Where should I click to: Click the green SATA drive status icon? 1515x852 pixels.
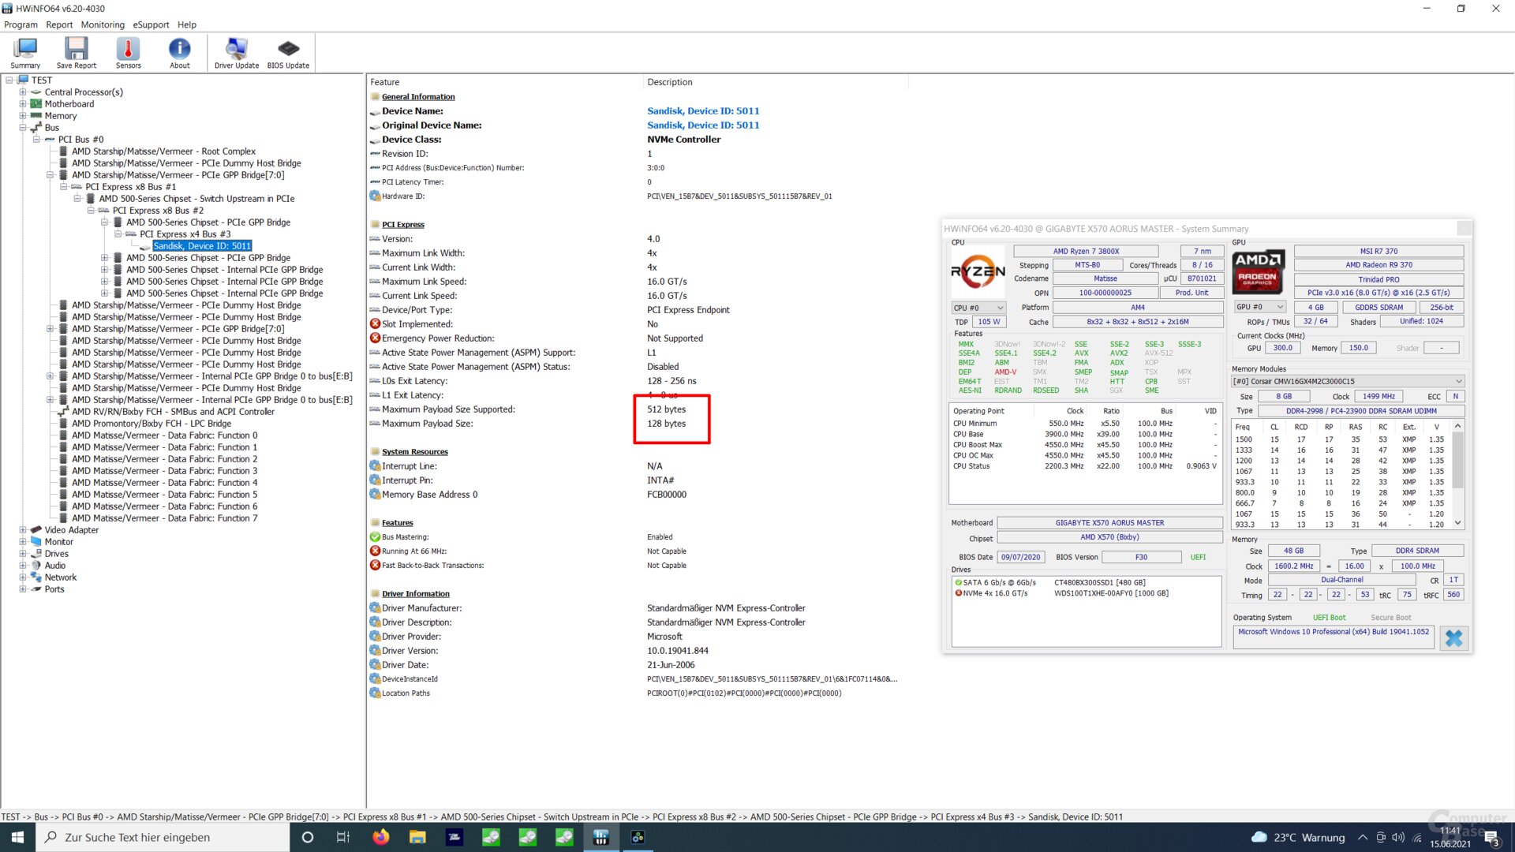(959, 583)
